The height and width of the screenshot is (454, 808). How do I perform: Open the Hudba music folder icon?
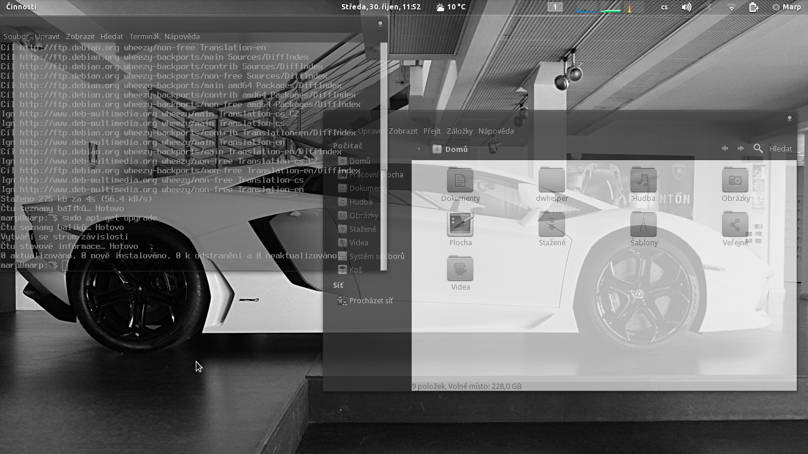click(644, 180)
